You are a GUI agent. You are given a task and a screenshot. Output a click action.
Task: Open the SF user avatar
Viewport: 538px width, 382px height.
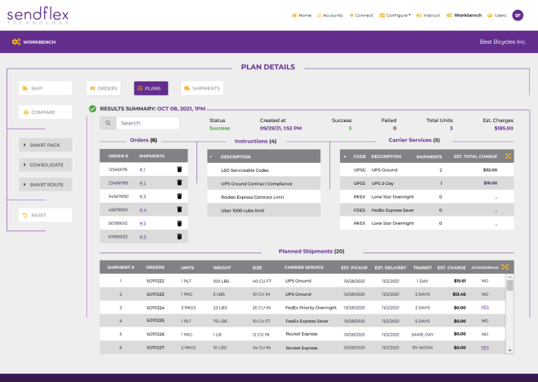tap(517, 15)
